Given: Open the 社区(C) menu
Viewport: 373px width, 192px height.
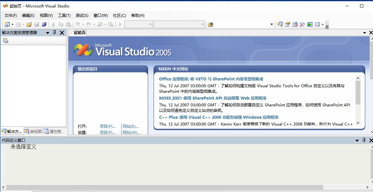Looking at the screenshot, I should 119,16.
